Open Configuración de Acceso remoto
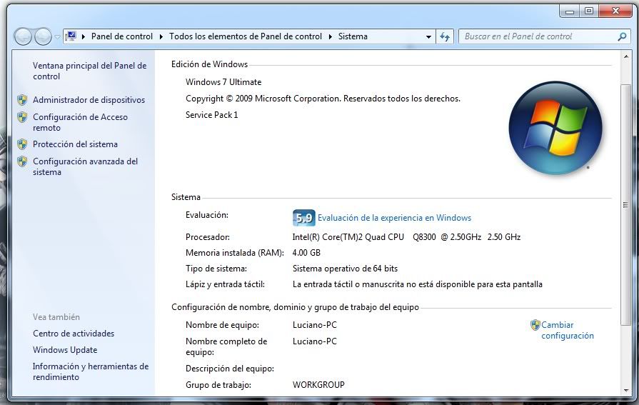639x405 pixels. coord(80,122)
